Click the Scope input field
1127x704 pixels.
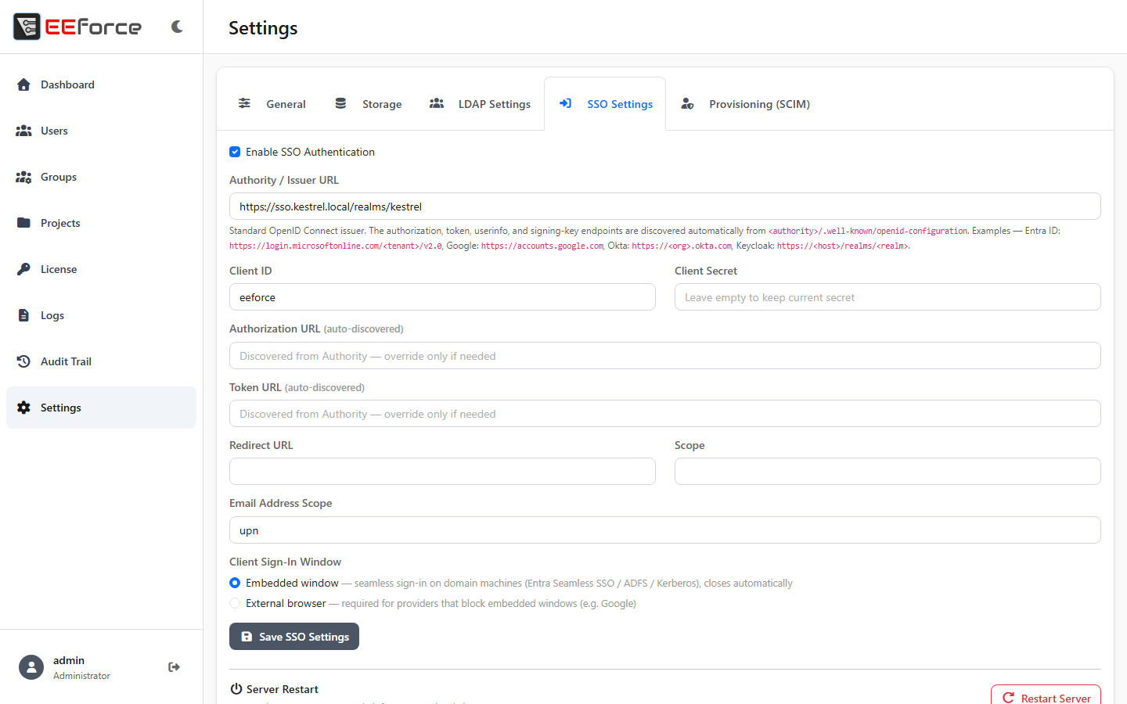(x=888, y=472)
